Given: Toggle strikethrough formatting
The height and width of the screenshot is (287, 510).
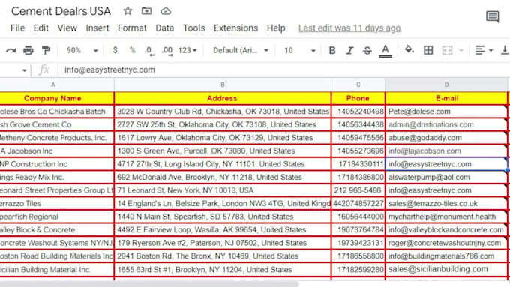Looking at the screenshot, I should pos(367,50).
